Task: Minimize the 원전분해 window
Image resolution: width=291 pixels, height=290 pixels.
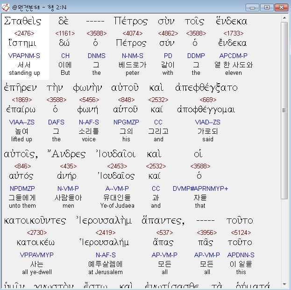Action: 252,7
